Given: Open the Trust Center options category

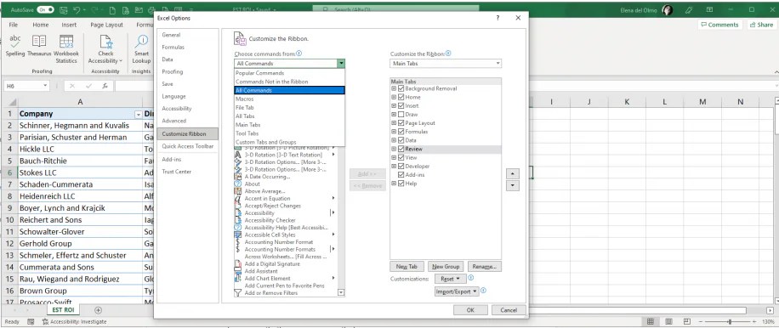Looking at the screenshot, I should coord(188,172).
